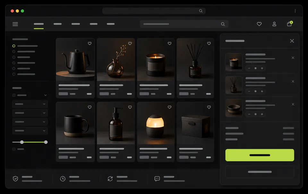This screenshot has width=308, height=194.
Task: Tick the checkbox below the price slider
Action: pyautogui.click(x=14, y=149)
